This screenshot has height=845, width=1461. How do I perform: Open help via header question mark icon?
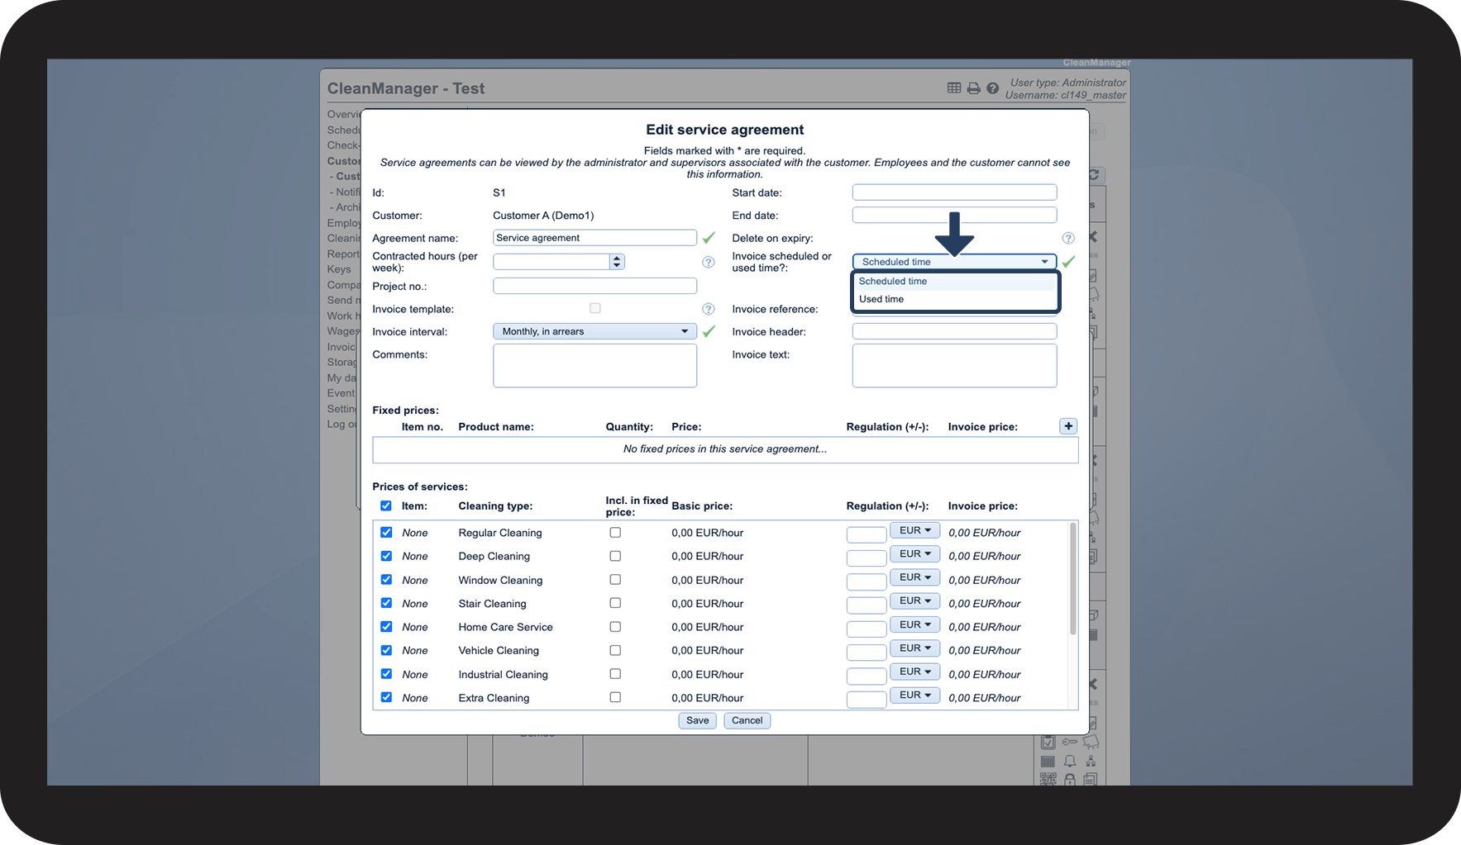pyautogui.click(x=993, y=88)
